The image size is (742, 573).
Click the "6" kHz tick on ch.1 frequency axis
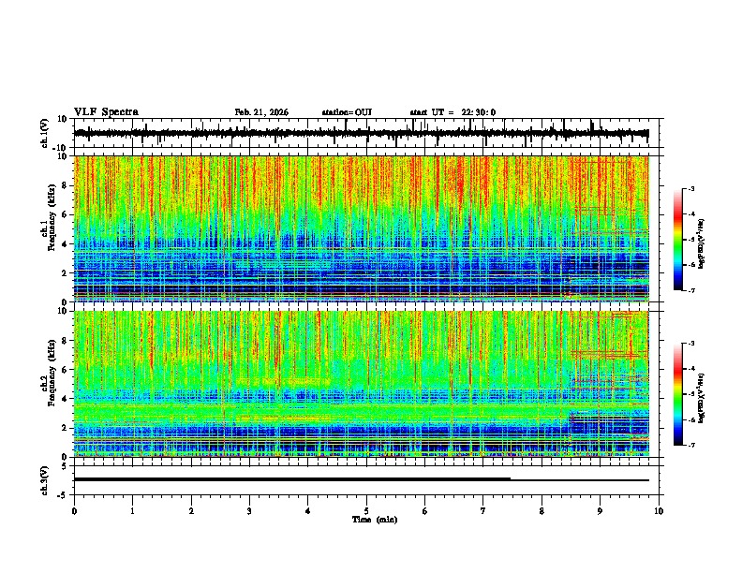65,214
